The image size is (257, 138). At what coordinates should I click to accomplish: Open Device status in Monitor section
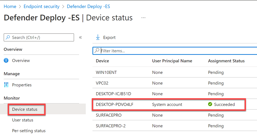(x=25, y=109)
